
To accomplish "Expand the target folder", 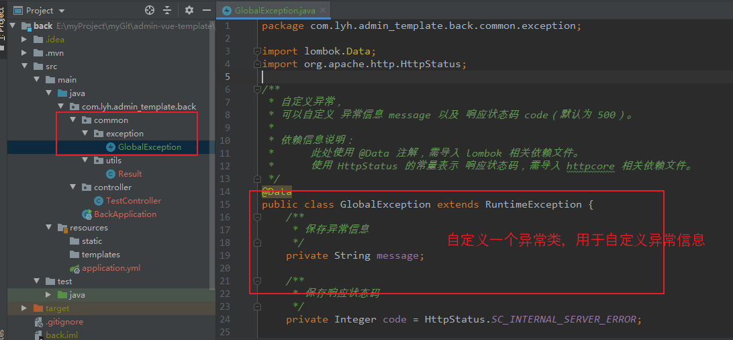I will 24,308.
